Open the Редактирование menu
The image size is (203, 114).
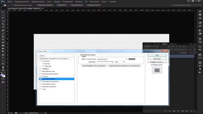pos(22,2)
